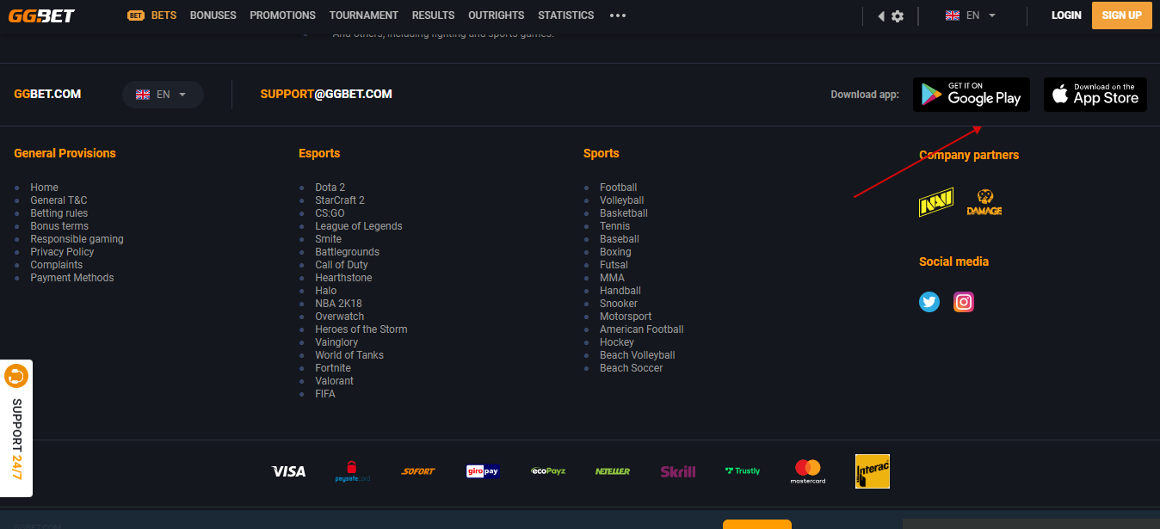
Task: Open the MMA sports link
Action: point(613,278)
